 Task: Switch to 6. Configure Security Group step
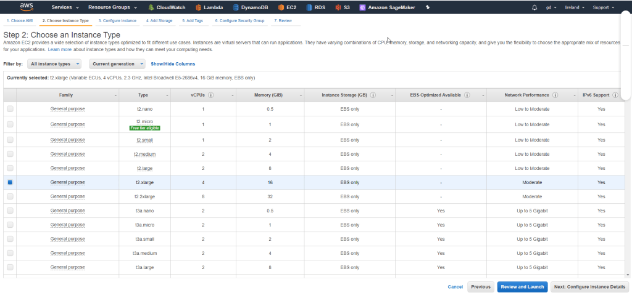239,20
